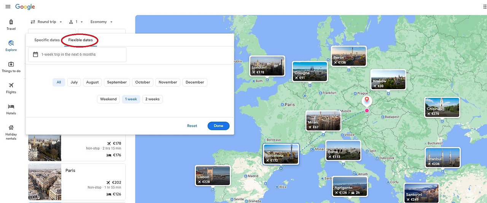Choose the 1 week trip length
487x203 pixels.
[131, 99]
